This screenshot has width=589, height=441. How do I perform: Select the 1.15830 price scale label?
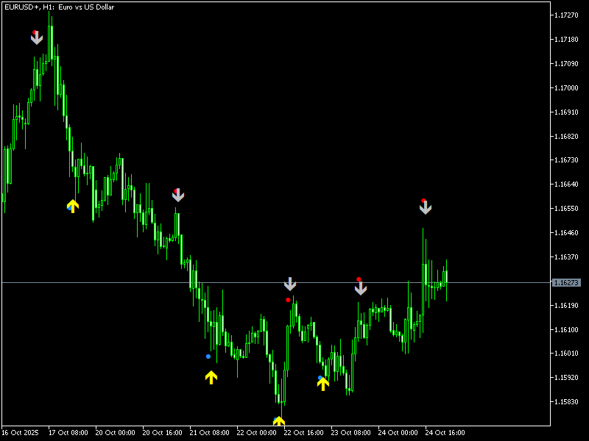click(x=566, y=401)
